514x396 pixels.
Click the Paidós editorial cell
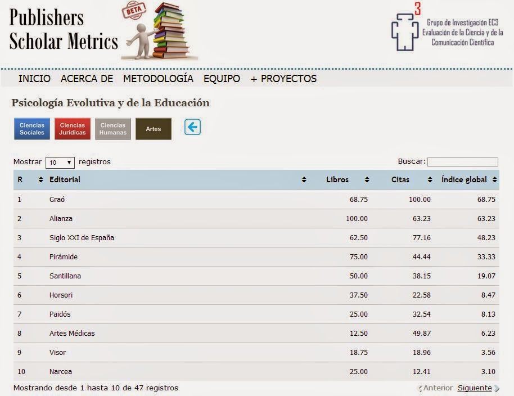60,314
